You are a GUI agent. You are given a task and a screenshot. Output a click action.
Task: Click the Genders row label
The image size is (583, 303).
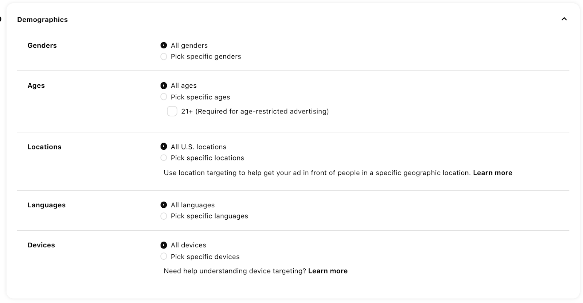pos(42,45)
